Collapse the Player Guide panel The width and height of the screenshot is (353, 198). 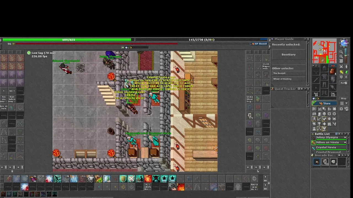[x=305, y=39]
